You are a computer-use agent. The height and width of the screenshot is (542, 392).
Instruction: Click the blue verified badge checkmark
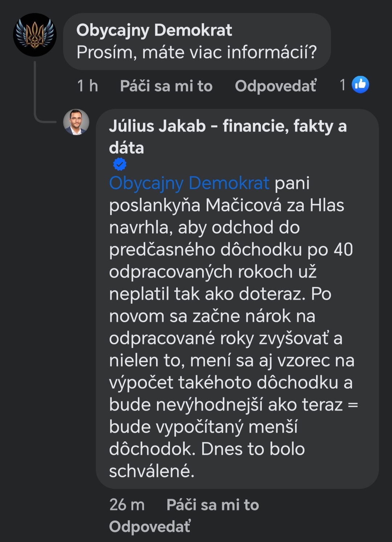click(119, 164)
